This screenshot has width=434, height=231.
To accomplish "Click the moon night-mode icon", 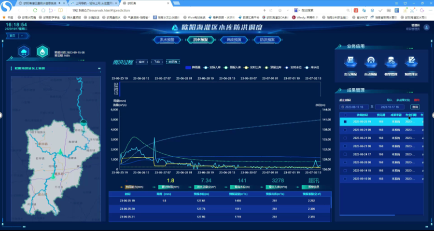I will [422, 10].
